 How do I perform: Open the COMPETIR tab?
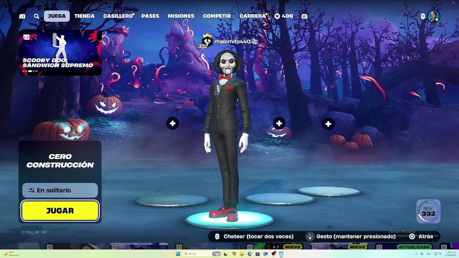point(217,16)
